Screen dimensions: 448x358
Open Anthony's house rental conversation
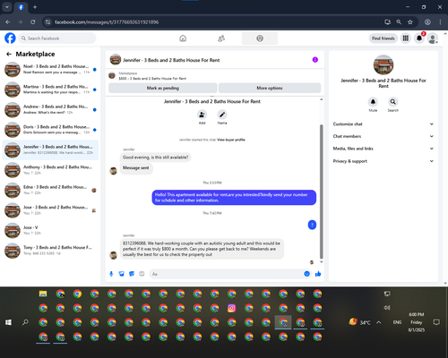pos(51,170)
